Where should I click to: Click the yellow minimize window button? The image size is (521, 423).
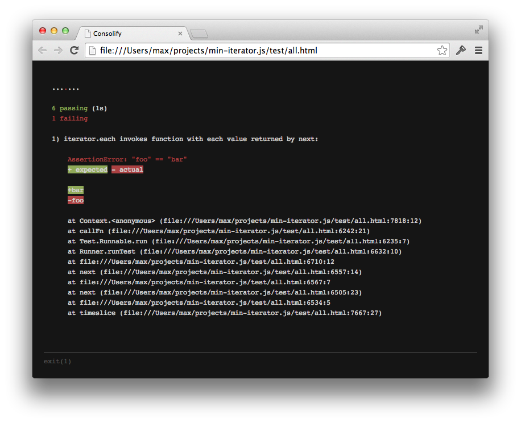(54, 31)
